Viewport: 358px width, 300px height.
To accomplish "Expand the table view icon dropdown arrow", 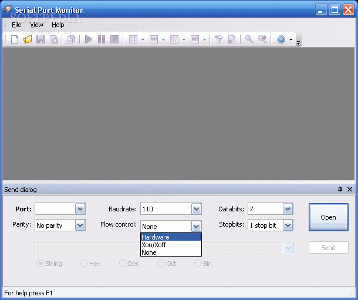I will [x=143, y=39].
